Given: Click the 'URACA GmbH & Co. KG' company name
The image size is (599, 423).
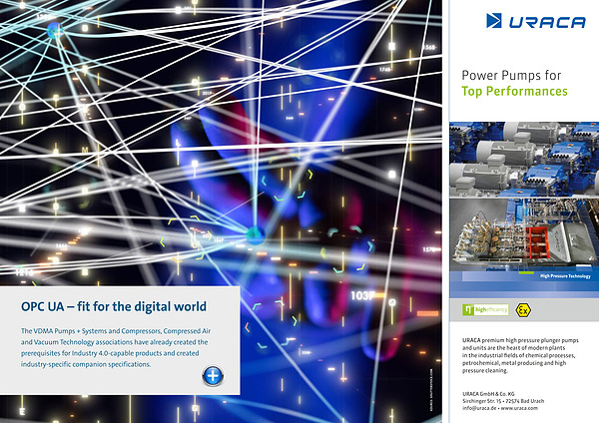Looking at the screenshot, I should coord(488,394).
